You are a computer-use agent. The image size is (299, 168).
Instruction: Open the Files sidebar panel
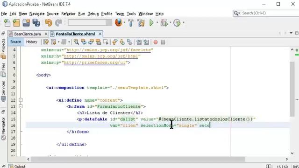click(3, 70)
